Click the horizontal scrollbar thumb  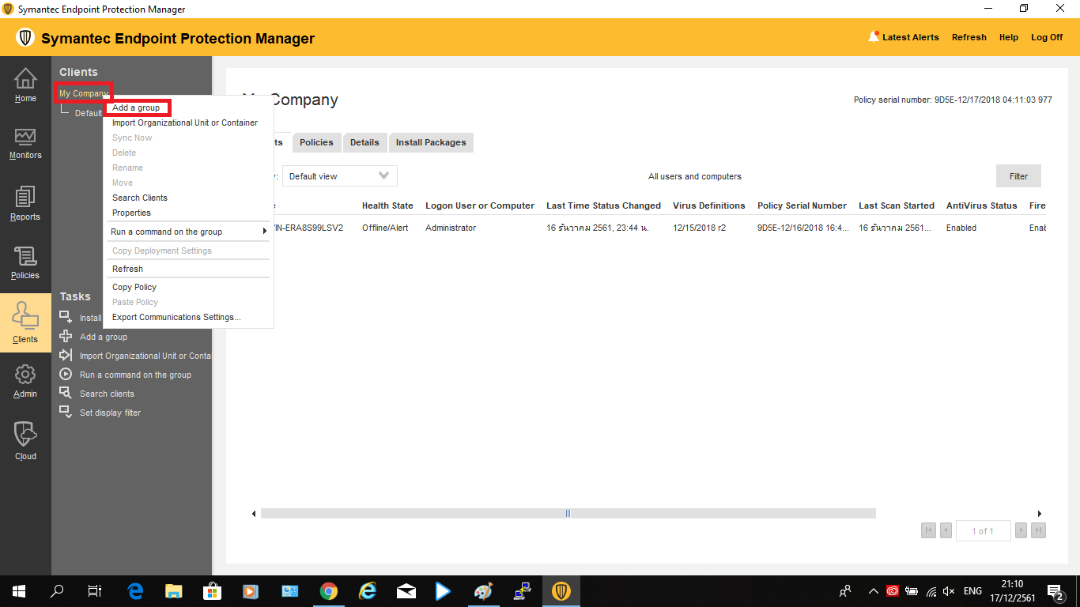click(568, 514)
